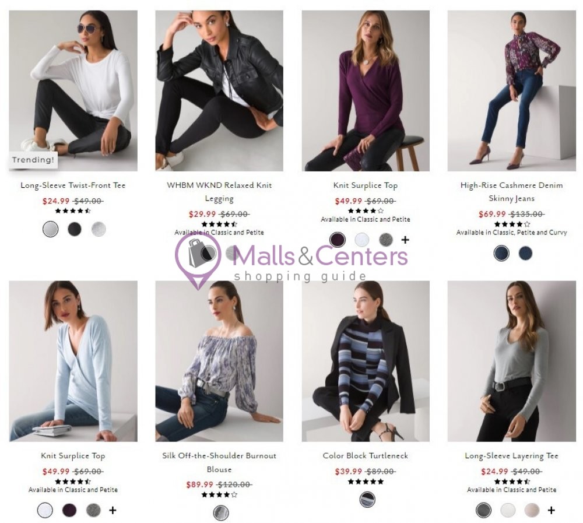Expand extra colors for Long-Sleeve Layering Tee

[552, 510]
